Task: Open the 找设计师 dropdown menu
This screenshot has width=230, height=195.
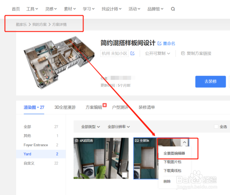Action: [111, 9]
